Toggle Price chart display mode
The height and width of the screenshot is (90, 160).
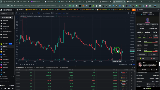pos(56,13)
